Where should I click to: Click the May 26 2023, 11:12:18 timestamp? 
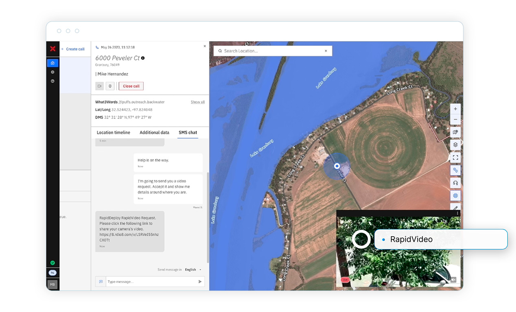(118, 47)
